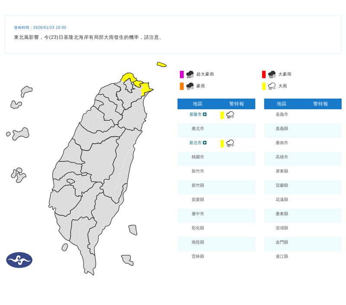Screen dimensions: 346x305
Task: Select the rain warning icon beside 基隆市
Action: tap(230, 115)
